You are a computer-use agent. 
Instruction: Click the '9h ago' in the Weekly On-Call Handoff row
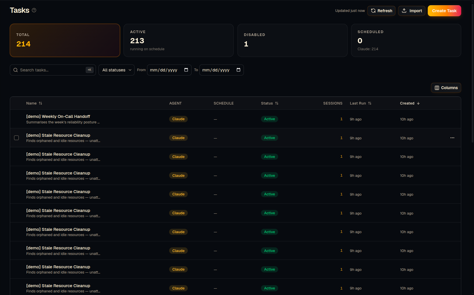[x=356, y=119]
